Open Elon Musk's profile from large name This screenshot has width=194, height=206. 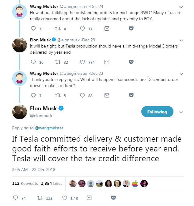(x=44, y=109)
